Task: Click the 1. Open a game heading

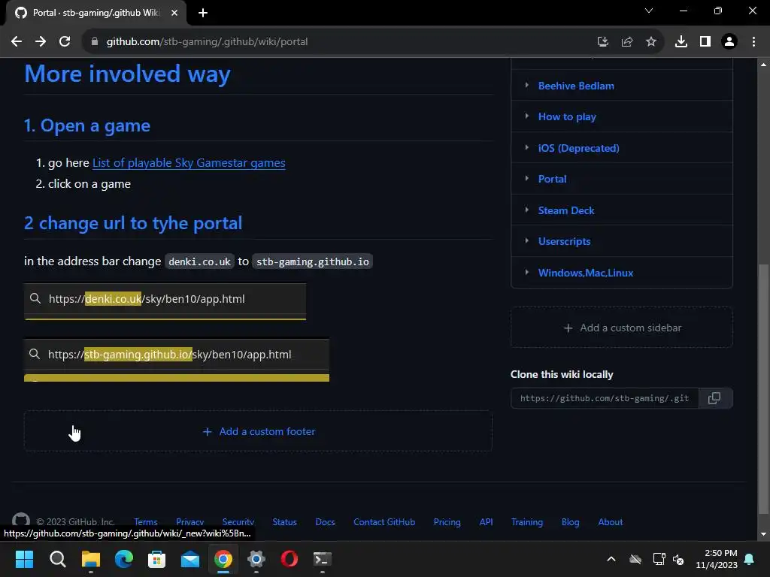Action: pos(87,125)
